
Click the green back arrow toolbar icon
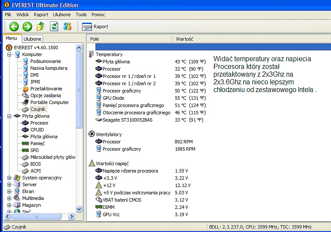click(14, 27)
